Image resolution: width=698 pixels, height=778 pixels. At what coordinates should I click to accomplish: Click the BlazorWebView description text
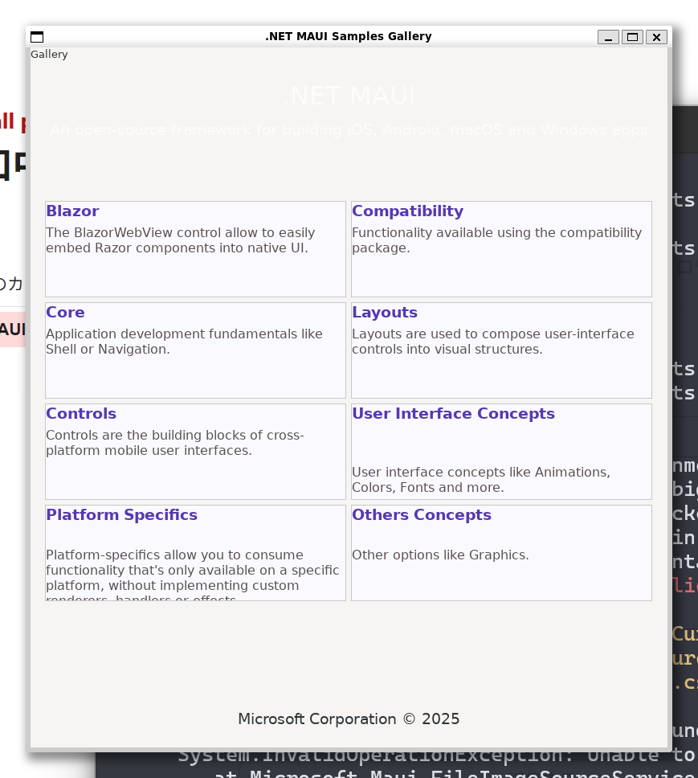(181, 240)
